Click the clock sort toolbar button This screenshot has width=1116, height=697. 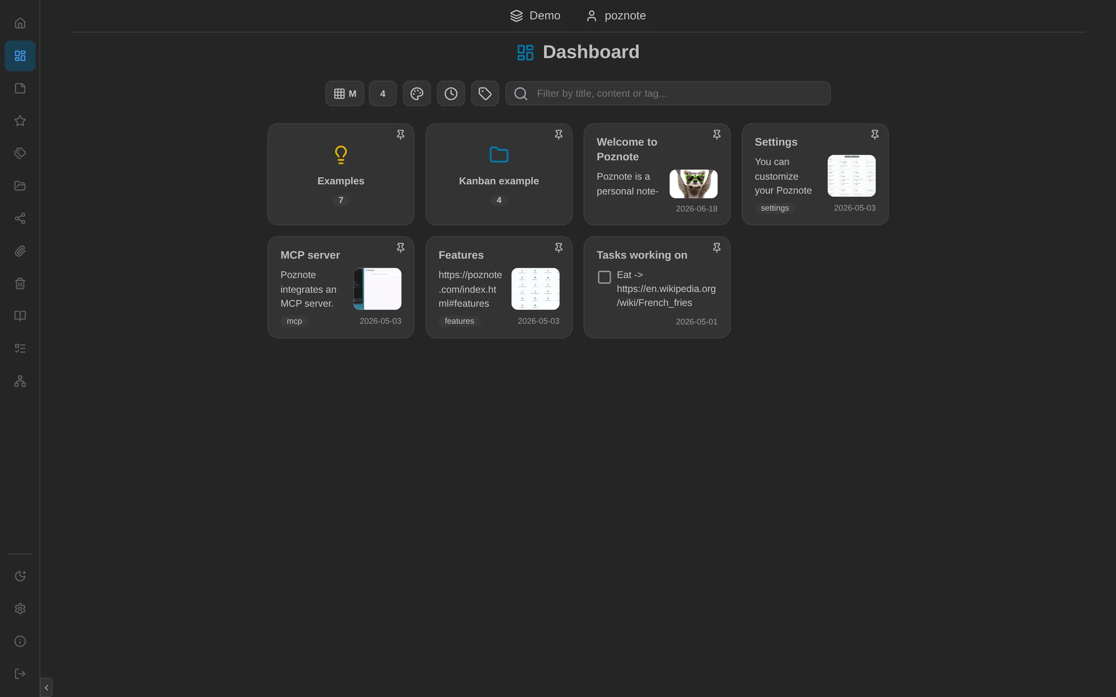click(x=451, y=94)
